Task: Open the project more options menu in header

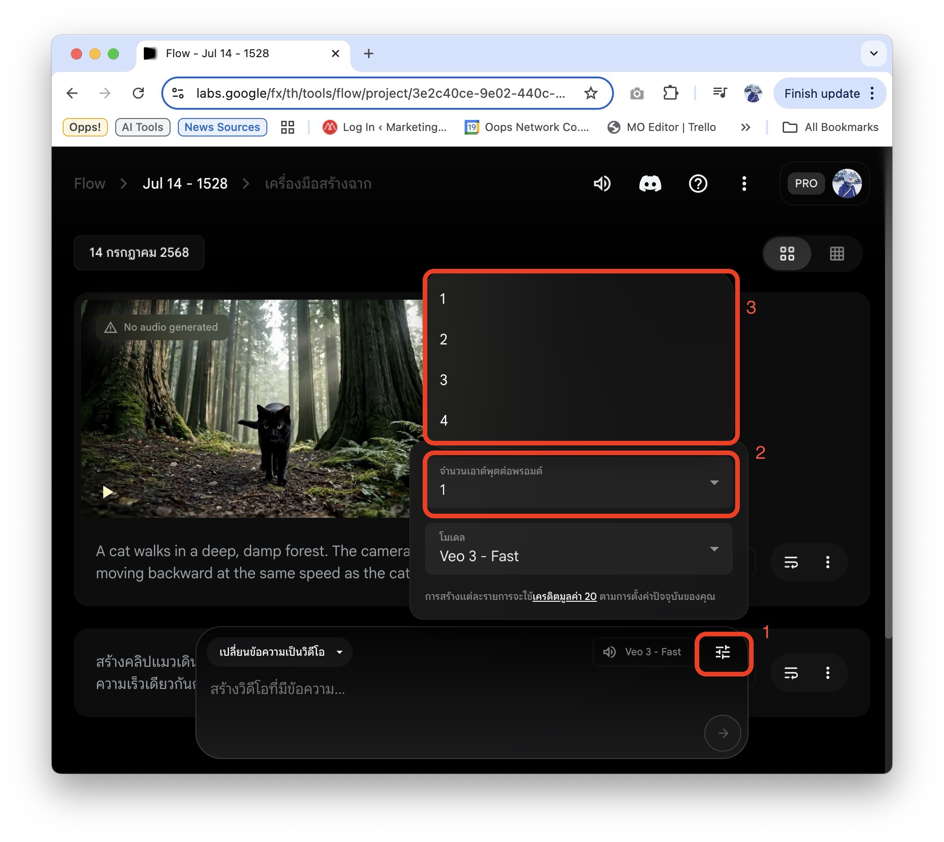Action: click(744, 184)
